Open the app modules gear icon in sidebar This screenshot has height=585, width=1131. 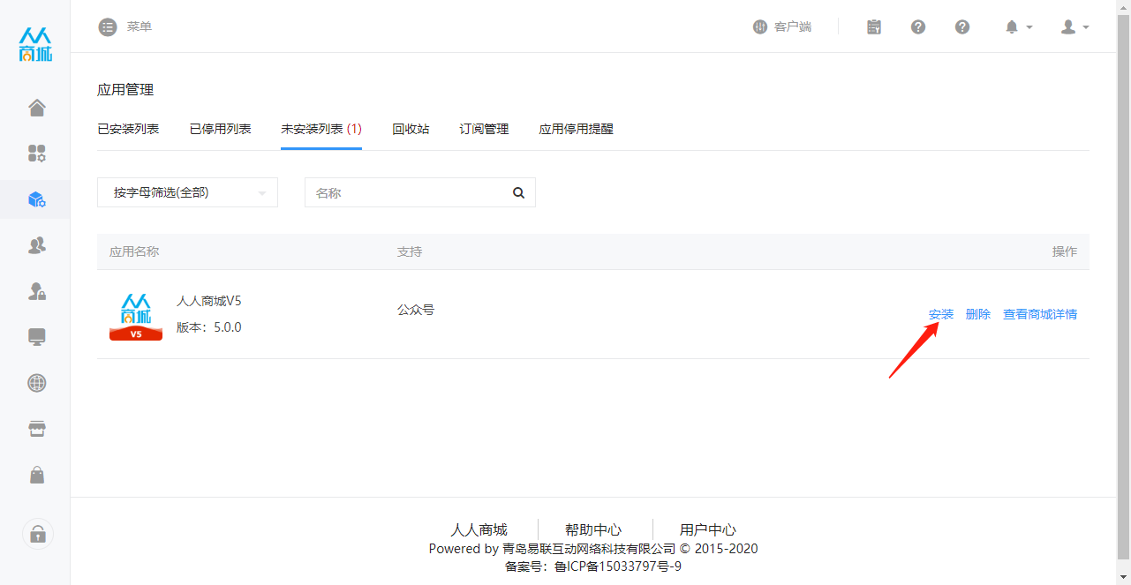pos(37,154)
